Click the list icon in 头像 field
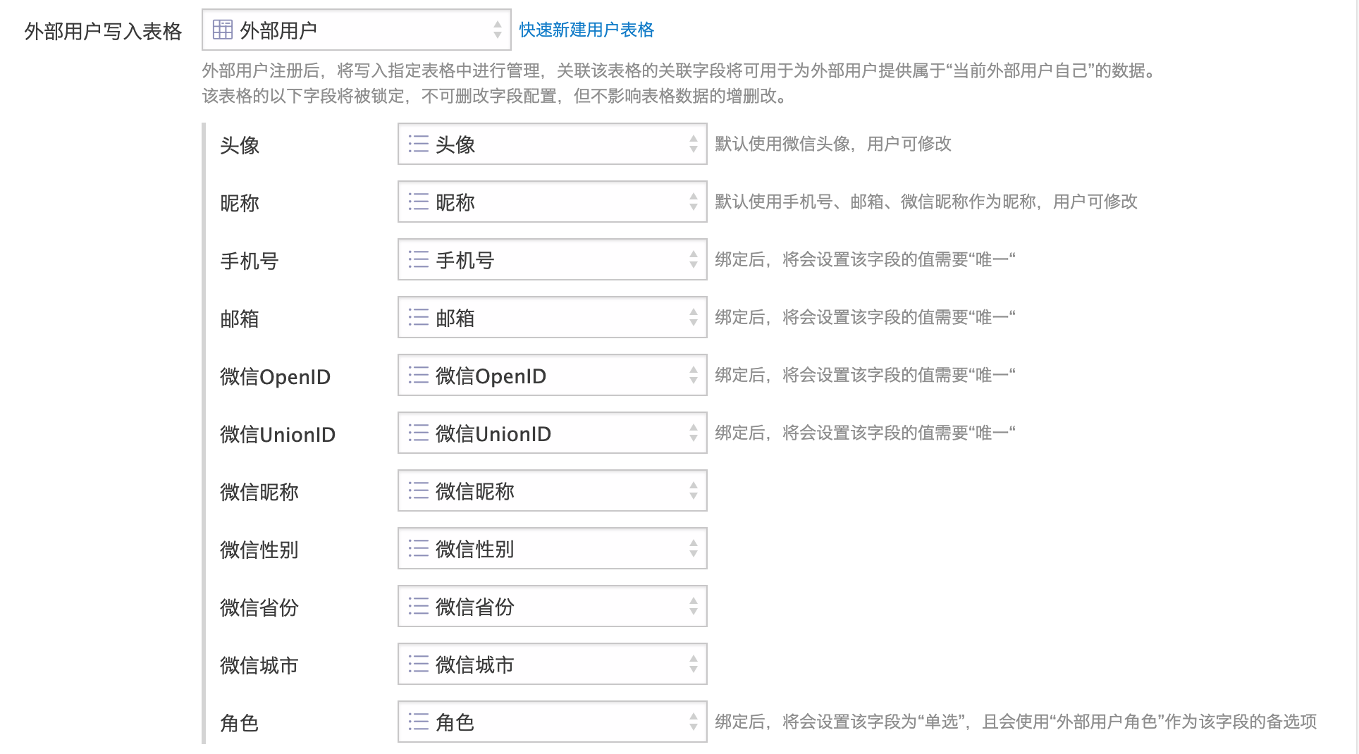The image size is (1359, 754). (x=419, y=144)
